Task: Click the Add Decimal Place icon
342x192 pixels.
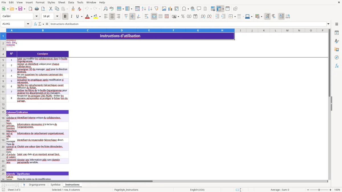Action: [203, 16]
